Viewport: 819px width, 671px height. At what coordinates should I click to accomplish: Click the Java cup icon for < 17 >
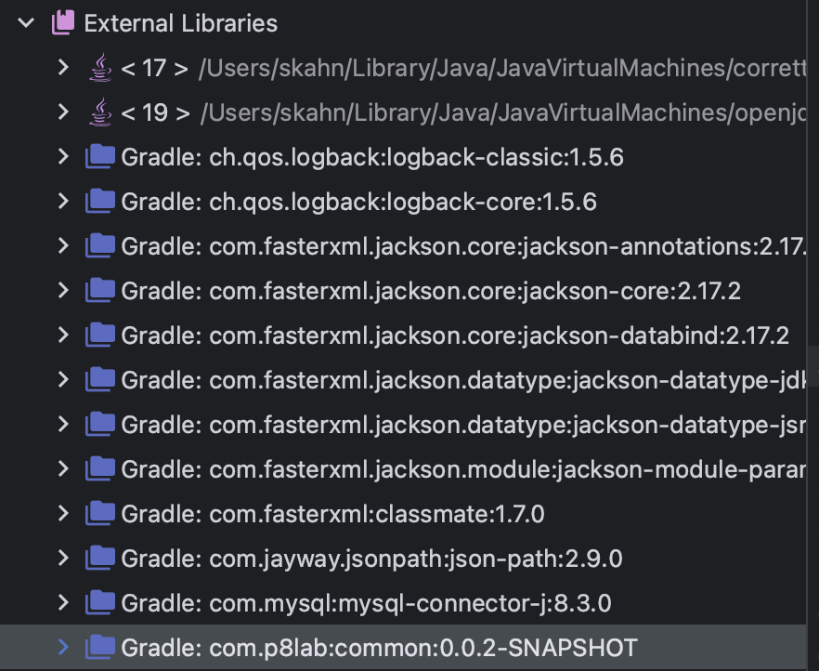pyautogui.click(x=100, y=68)
